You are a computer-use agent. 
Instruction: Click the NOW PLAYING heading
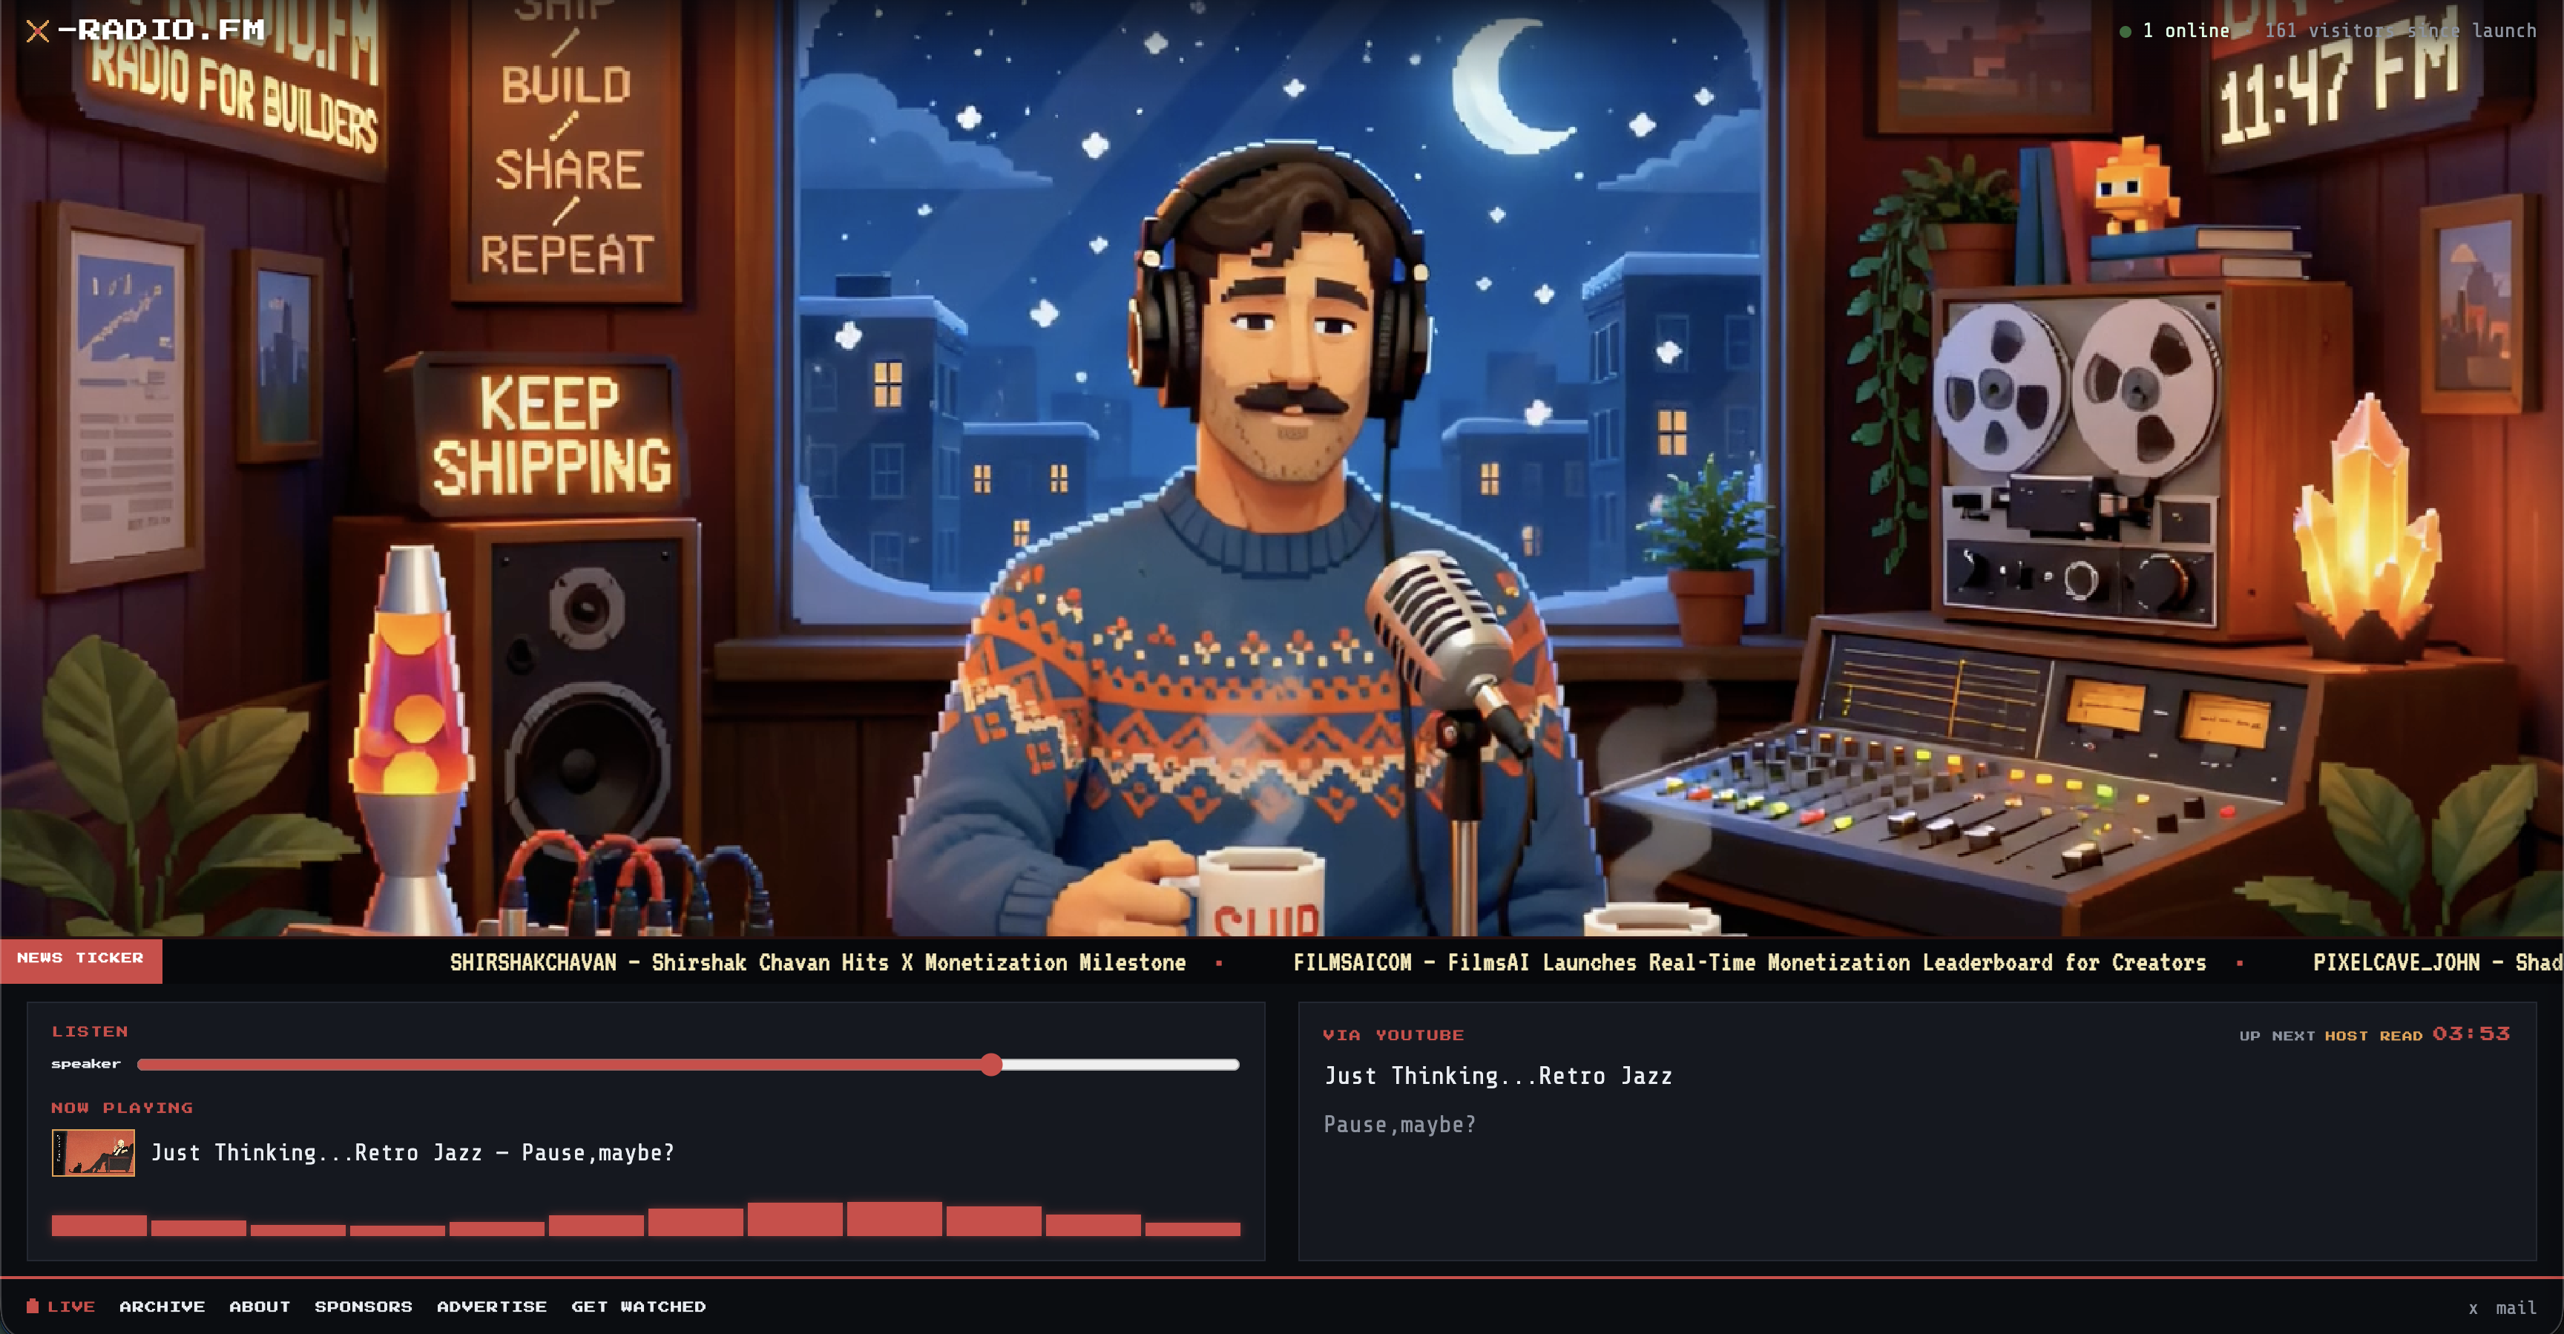pos(122,1107)
